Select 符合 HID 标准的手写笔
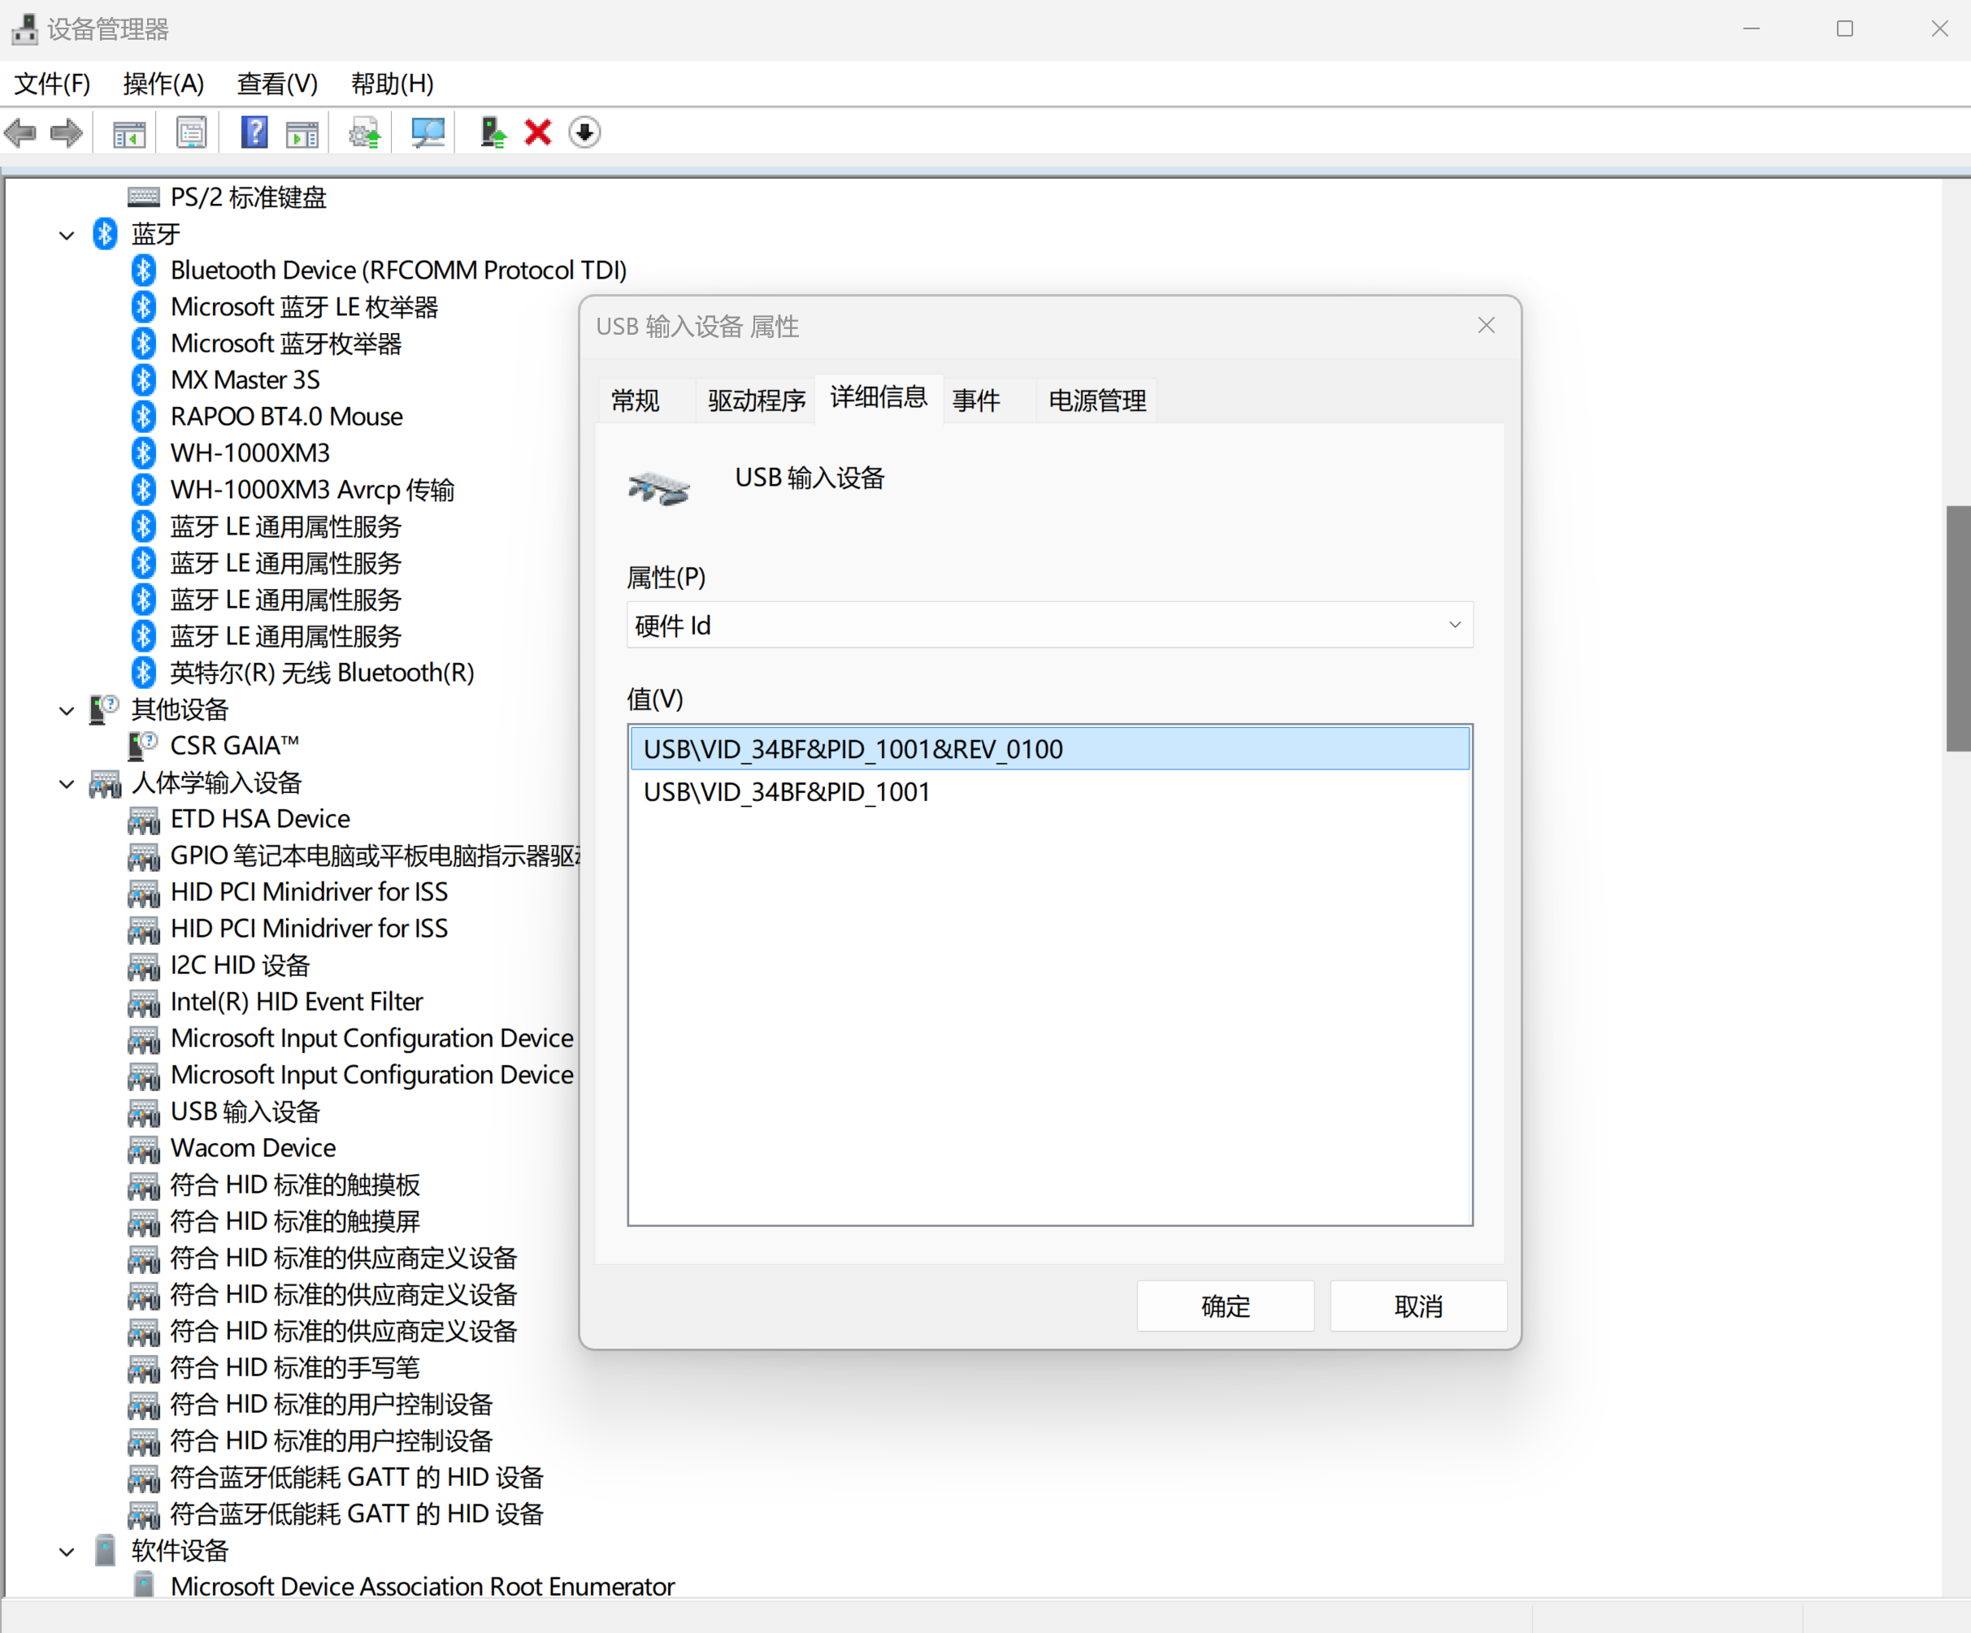The width and height of the screenshot is (1971, 1633). [x=295, y=1367]
